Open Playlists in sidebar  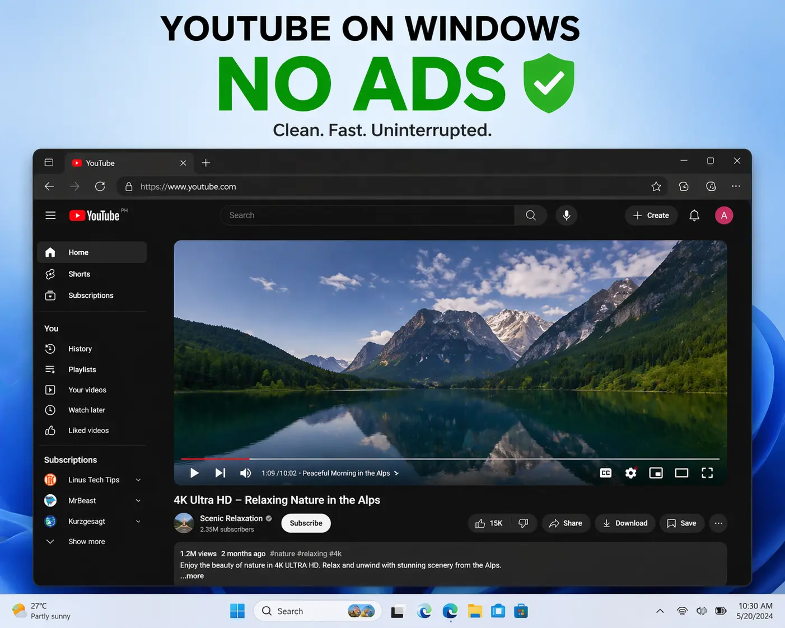click(x=92, y=369)
